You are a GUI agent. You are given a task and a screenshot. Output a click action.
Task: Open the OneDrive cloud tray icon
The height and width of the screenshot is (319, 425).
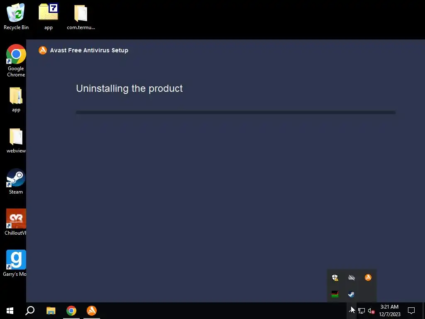tap(352, 277)
